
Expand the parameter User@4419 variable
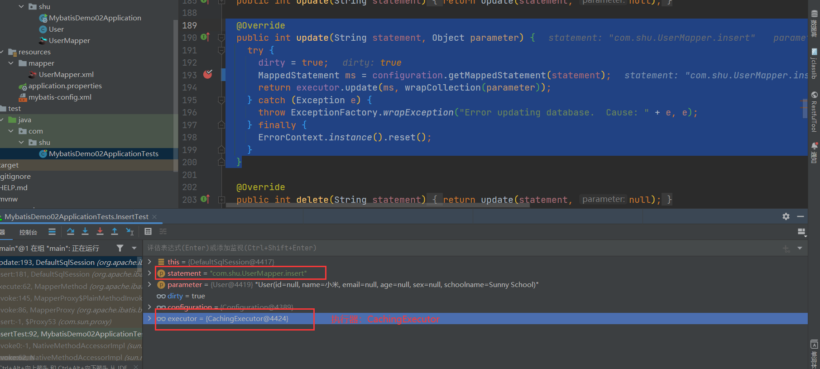click(149, 284)
